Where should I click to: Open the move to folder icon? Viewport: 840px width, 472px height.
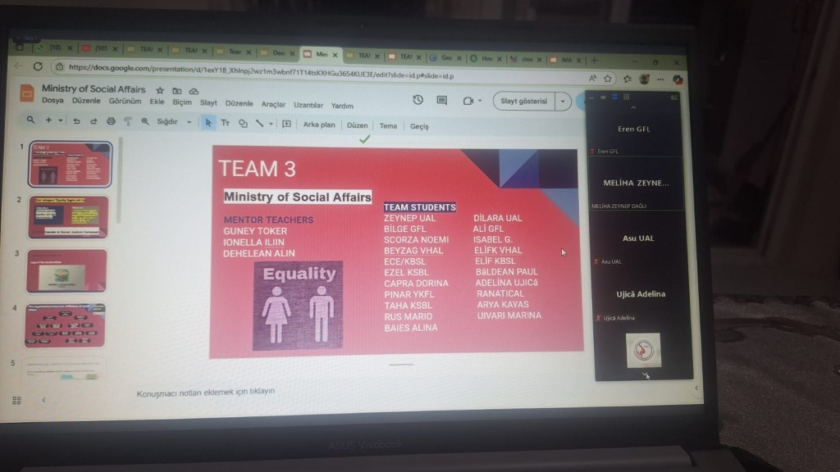coord(177,91)
